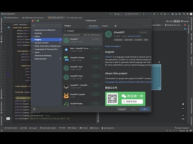The image size is (193, 144).
Task: Click the envelope icon in editor gutter
Action: tap(8, 118)
